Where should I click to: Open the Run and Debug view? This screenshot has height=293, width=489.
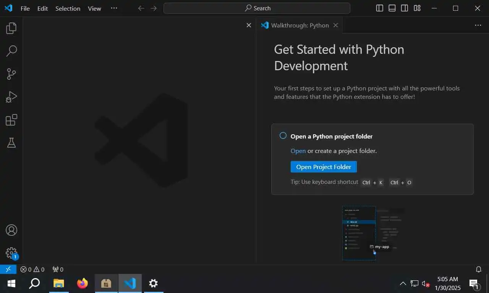11,97
